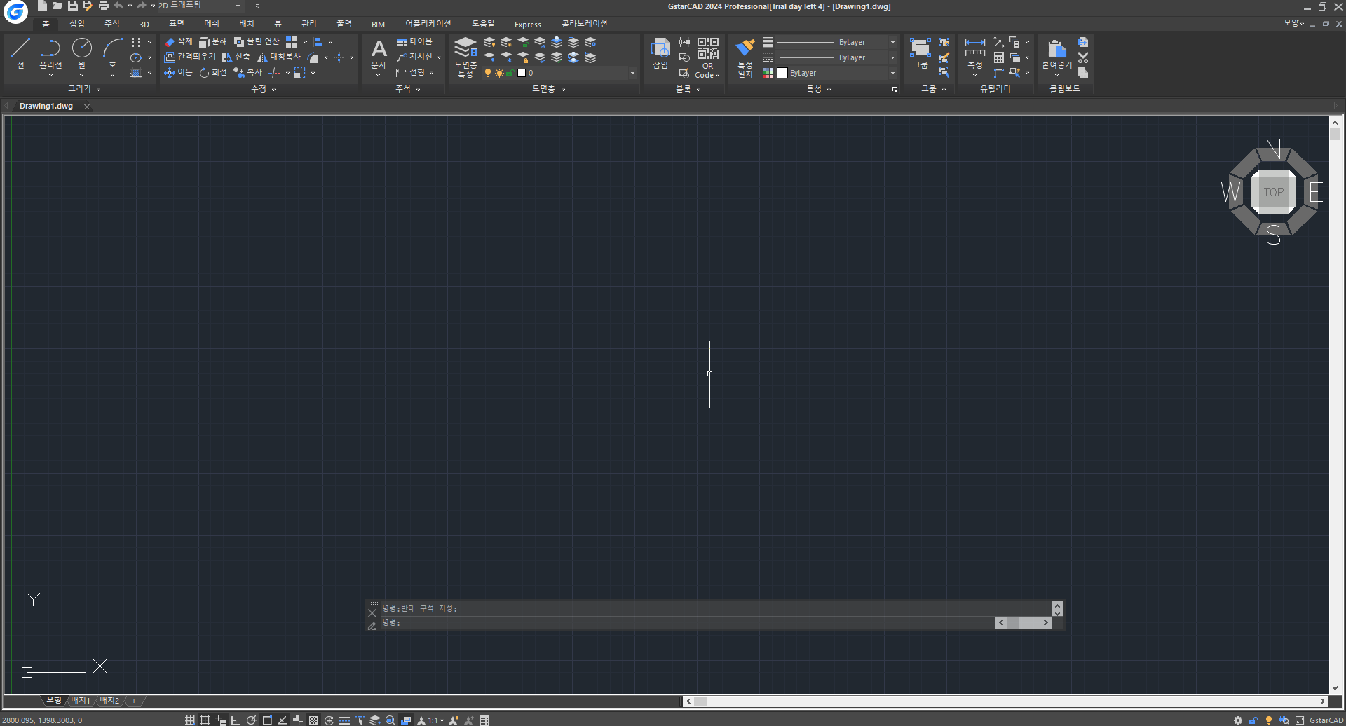Switch to the Drawing1.dwg document tab
Screen dimensions: 1346x726
tap(46, 106)
